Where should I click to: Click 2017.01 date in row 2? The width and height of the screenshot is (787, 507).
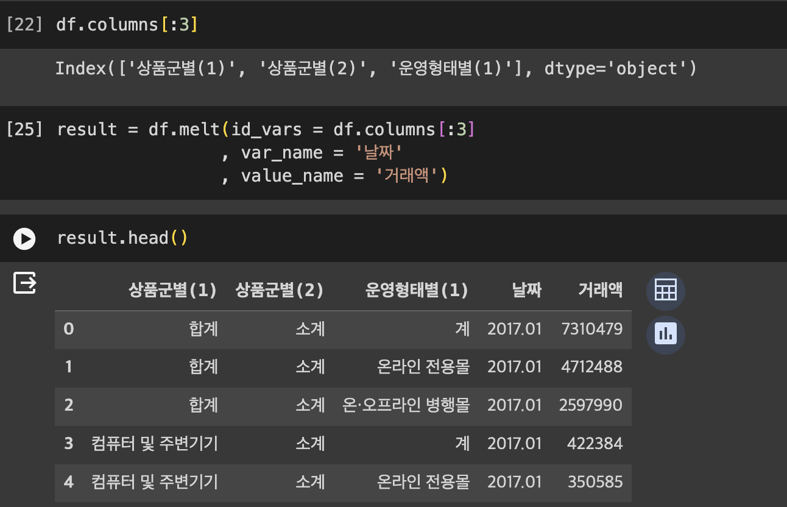[x=515, y=405]
